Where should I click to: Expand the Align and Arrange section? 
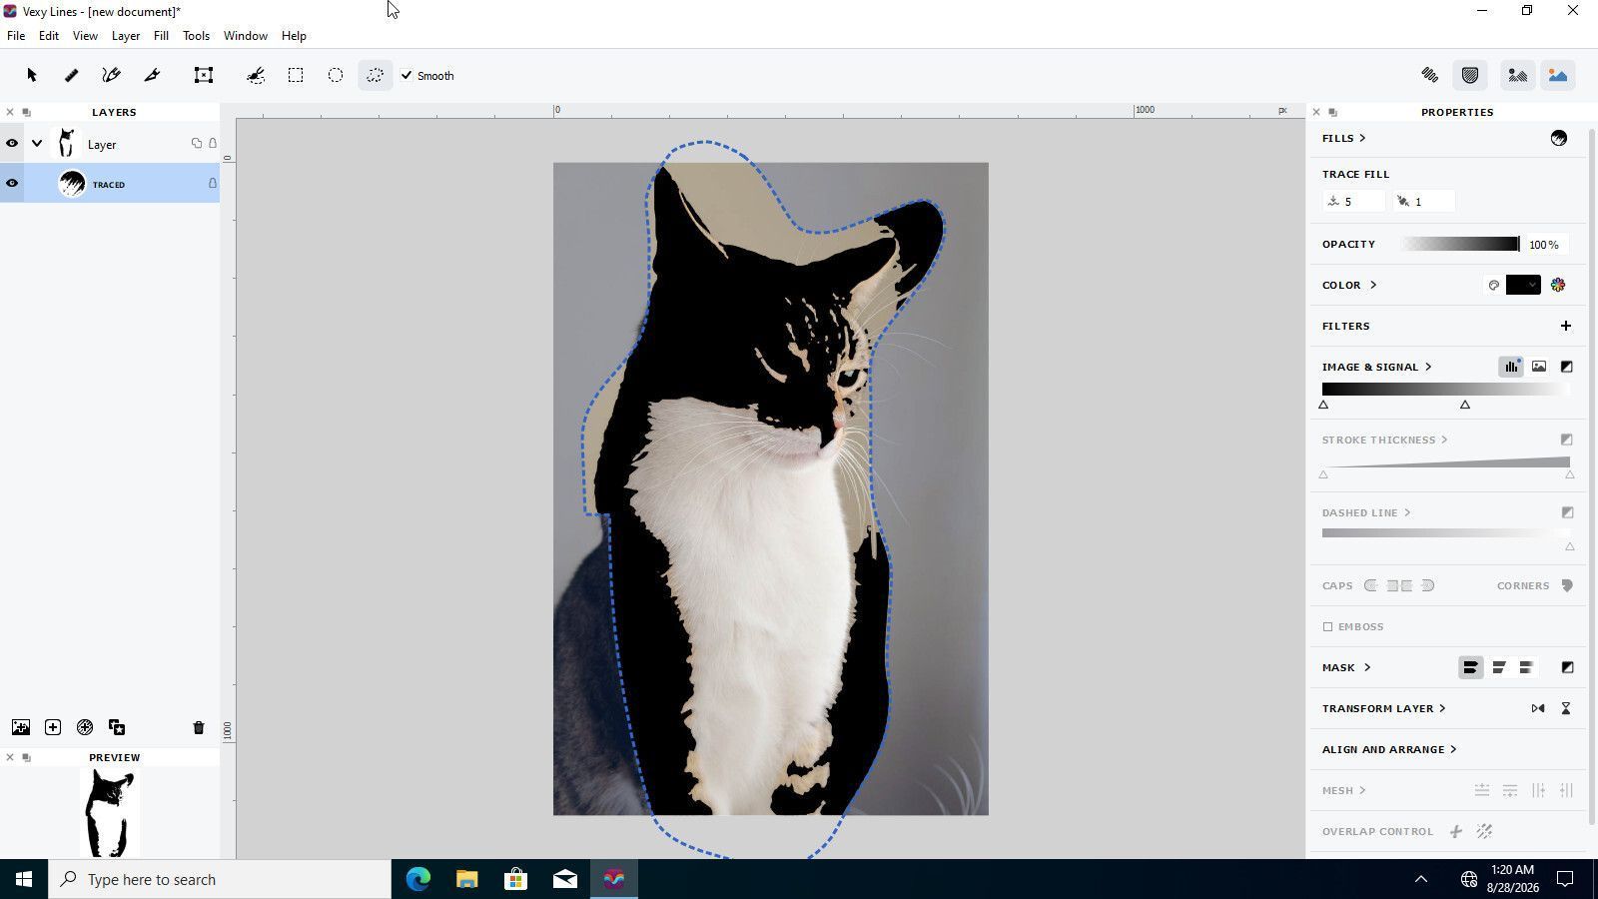[1389, 749]
